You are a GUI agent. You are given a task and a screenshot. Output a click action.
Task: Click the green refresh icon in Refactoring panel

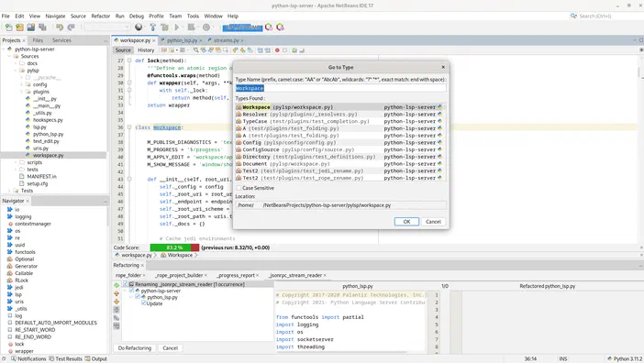point(117,285)
